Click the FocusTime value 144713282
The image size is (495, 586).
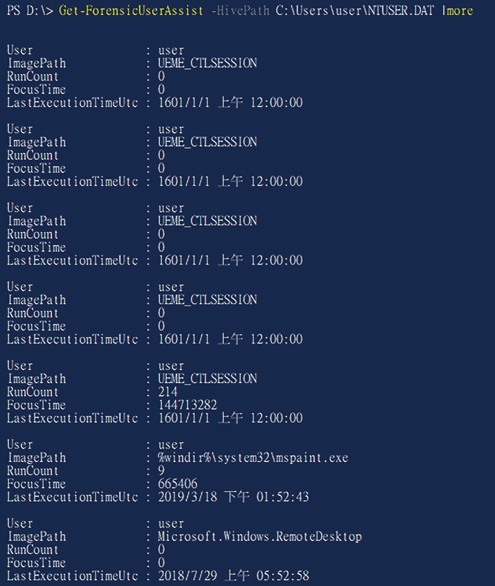tap(187, 405)
